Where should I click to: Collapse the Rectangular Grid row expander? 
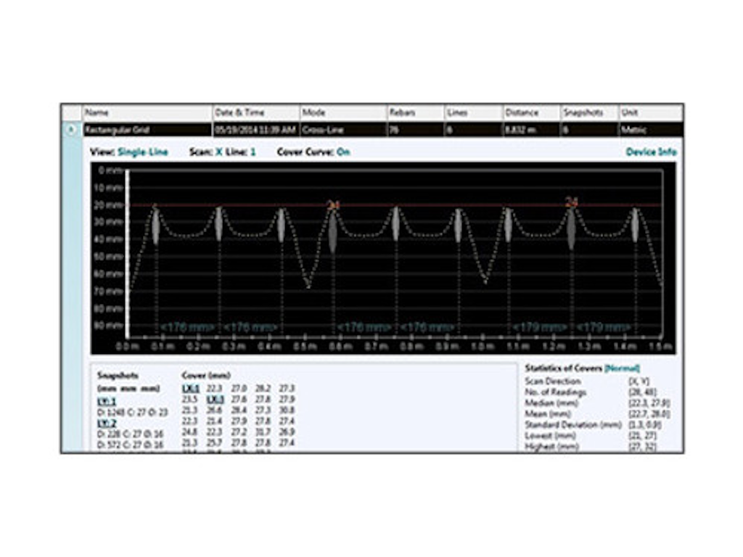tap(71, 130)
